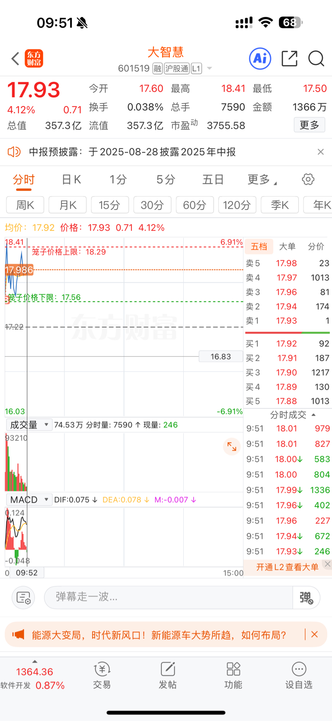Open the 东方财富 logo icon
Image resolution: width=332 pixels, height=721 pixels.
pyautogui.click(x=34, y=58)
